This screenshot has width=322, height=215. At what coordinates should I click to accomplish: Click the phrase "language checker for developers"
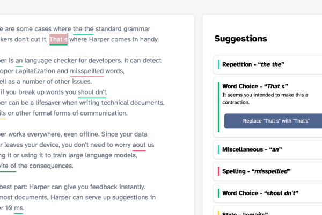pyautogui.click(x=74, y=61)
